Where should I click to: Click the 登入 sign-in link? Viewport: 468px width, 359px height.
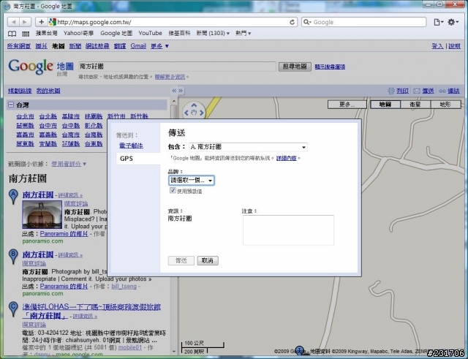437,46
